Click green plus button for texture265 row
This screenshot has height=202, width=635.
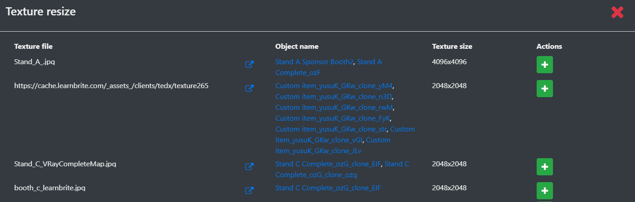[544, 89]
